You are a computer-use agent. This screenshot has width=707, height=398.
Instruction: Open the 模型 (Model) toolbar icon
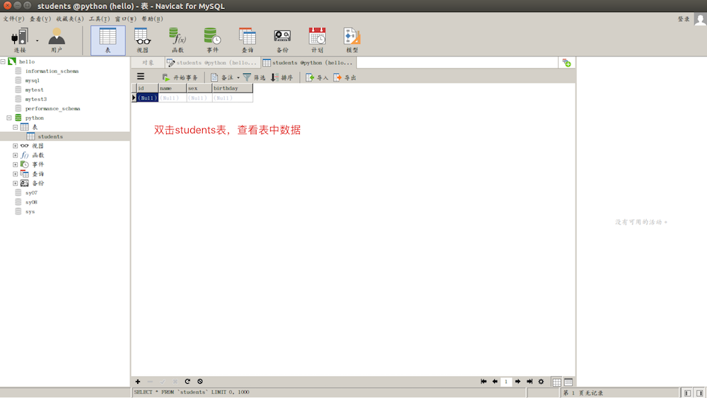(351, 40)
